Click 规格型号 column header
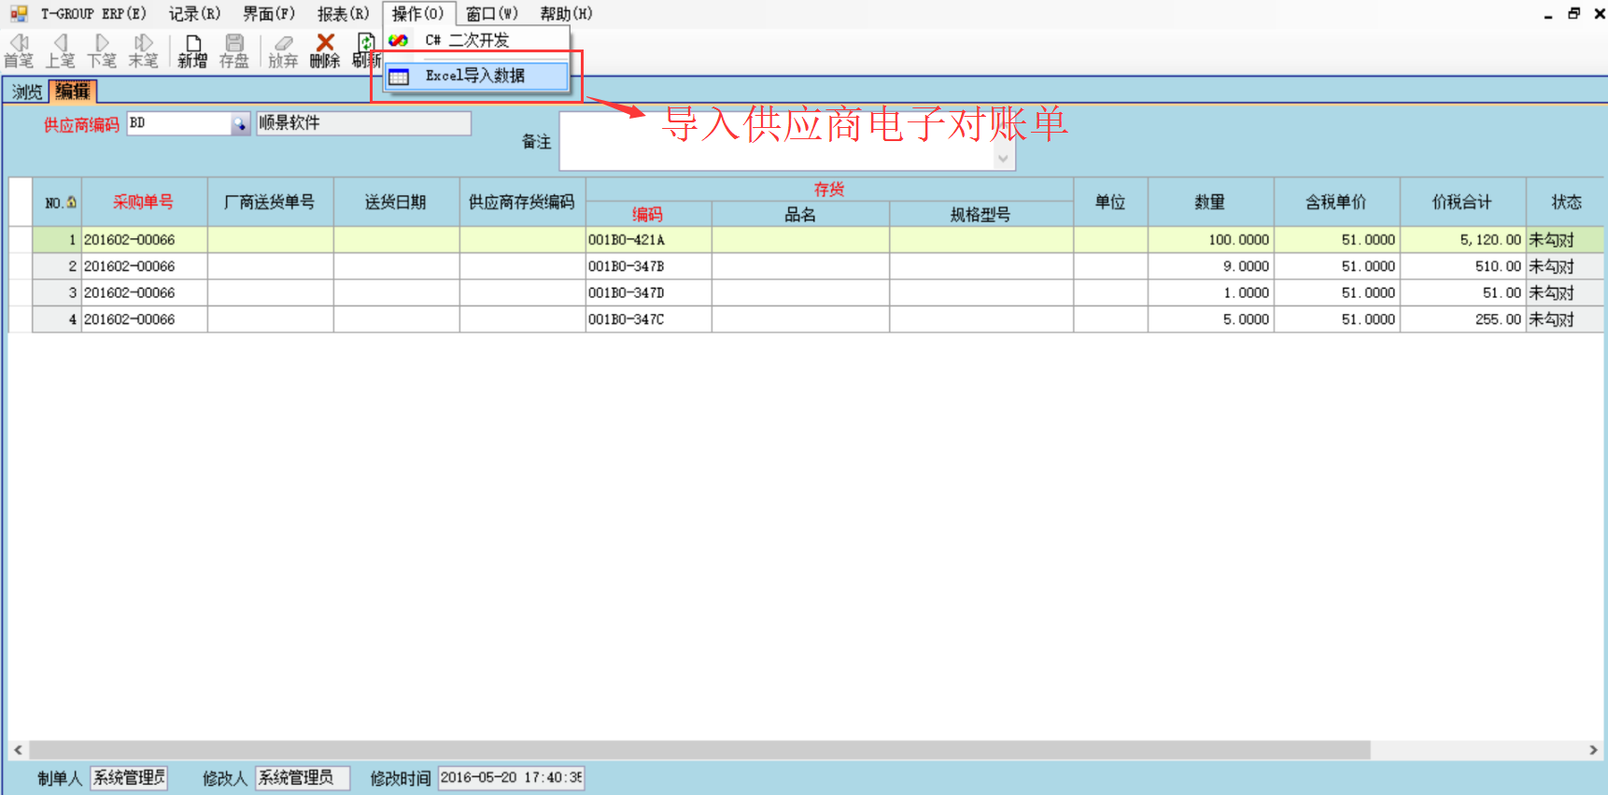This screenshot has width=1608, height=795. (x=980, y=214)
